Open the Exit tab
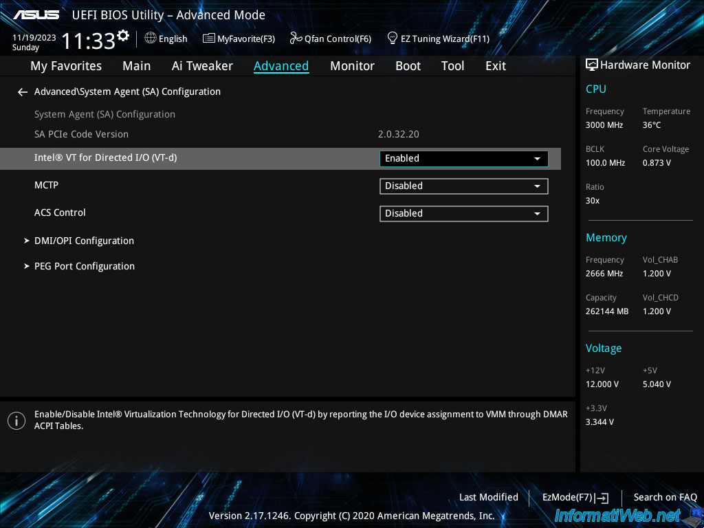This screenshot has width=704, height=528. click(x=496, y=66)
